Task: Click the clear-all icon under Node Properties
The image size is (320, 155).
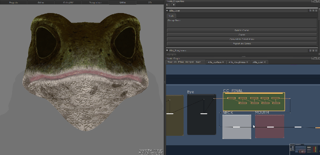Action: [173, 5]
